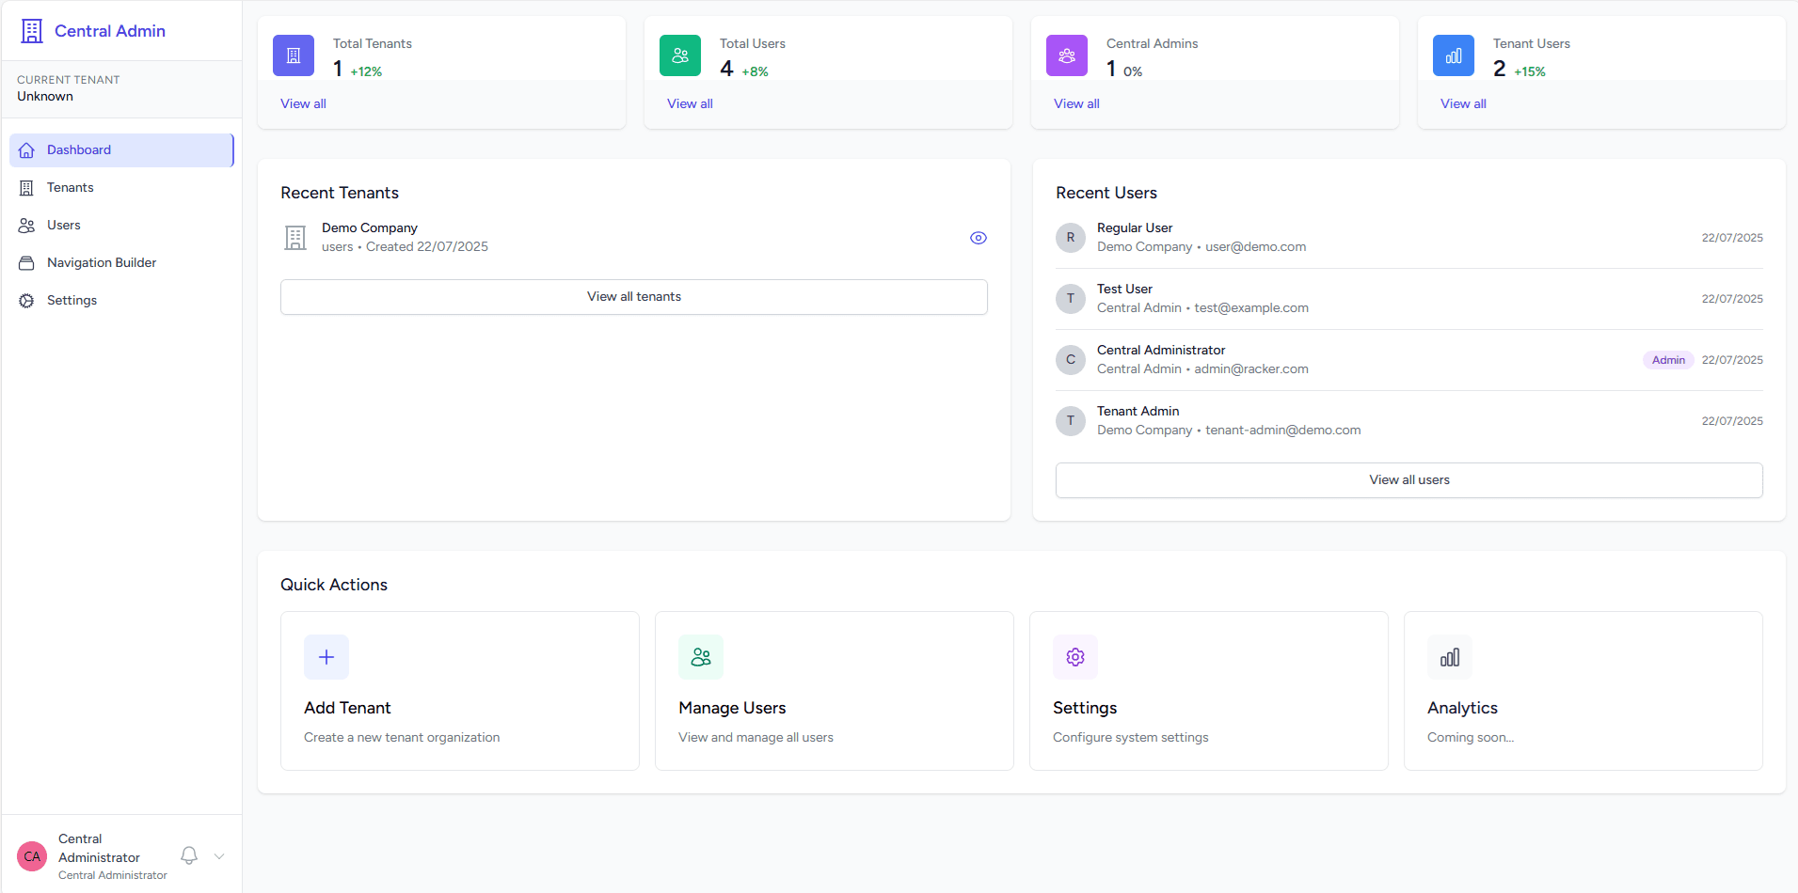
Task: Open View all link under Total Tenants
Action: (302, 103)
